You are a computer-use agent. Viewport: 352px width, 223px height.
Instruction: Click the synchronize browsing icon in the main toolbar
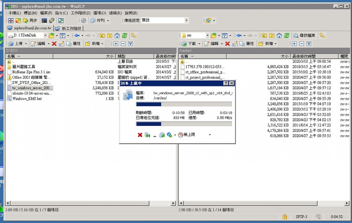18,21
